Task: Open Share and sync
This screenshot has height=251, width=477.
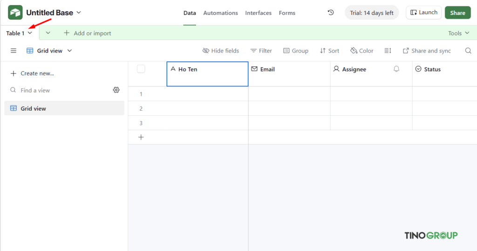Action: click(x=427, y=51)
